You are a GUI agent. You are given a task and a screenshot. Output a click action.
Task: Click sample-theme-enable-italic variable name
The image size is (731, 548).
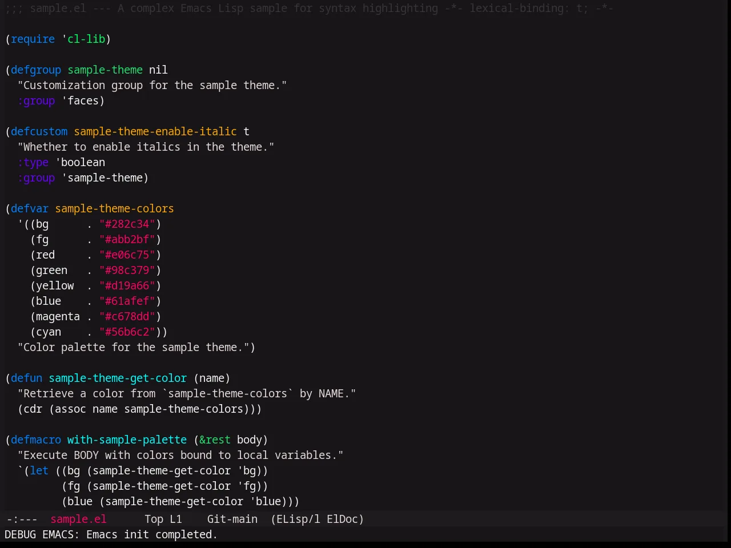(x=155, y=131)
